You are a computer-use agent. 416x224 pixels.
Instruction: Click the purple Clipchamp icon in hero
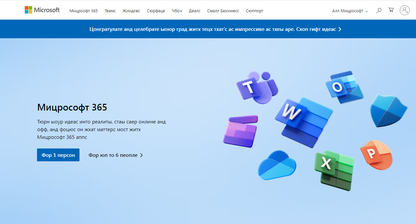241,131
